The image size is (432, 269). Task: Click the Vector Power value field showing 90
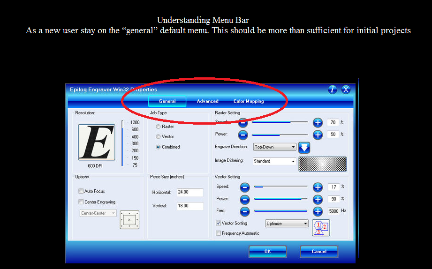click(333, 199)
